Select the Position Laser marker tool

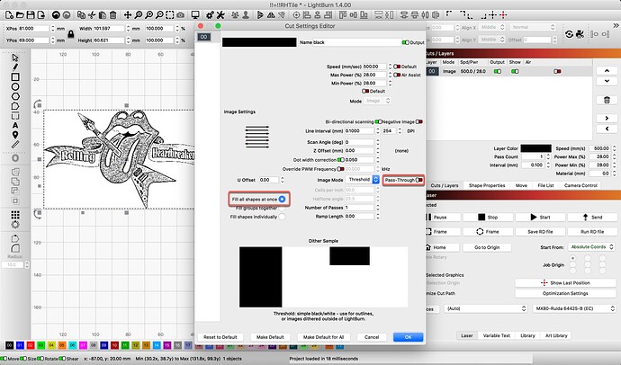15,135
